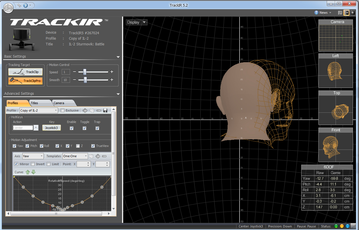Switch to the Camera tab

pos(63,103)
